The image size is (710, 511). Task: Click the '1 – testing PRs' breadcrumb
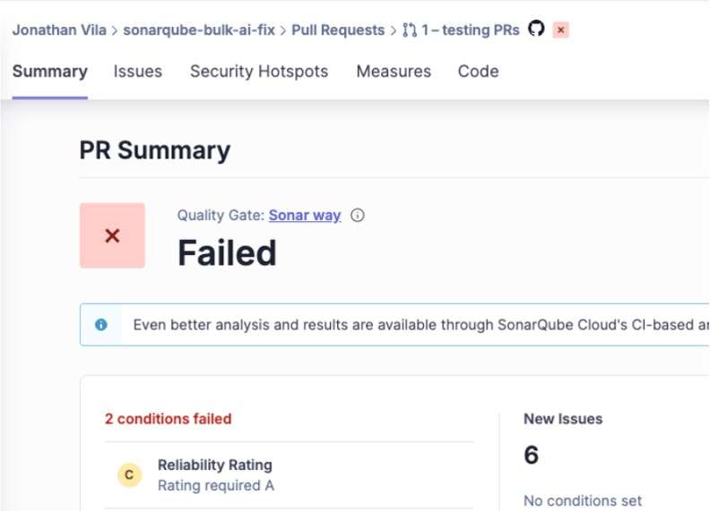point(470,30)
